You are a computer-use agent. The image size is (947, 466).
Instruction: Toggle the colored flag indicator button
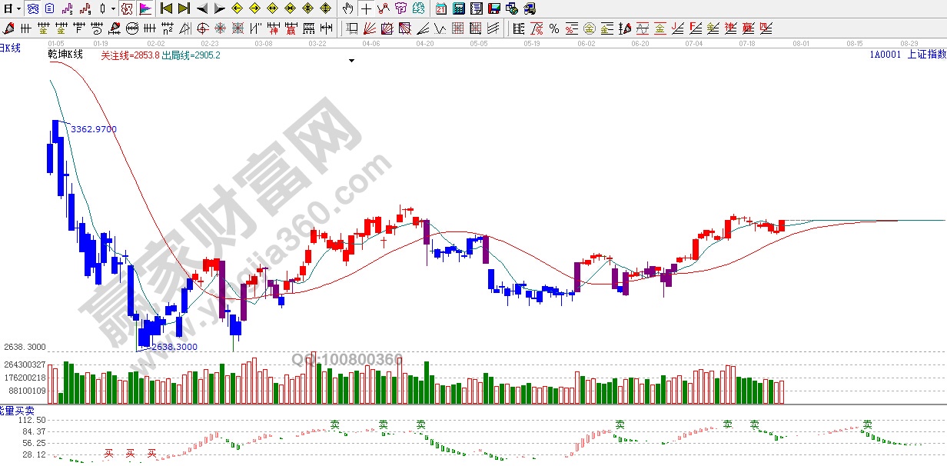pyautogui.click(x=145, y=9)
